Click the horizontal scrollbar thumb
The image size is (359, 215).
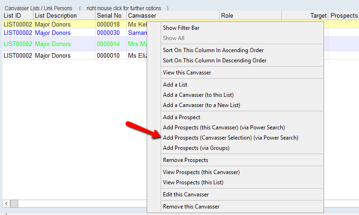tap(14, 203)
